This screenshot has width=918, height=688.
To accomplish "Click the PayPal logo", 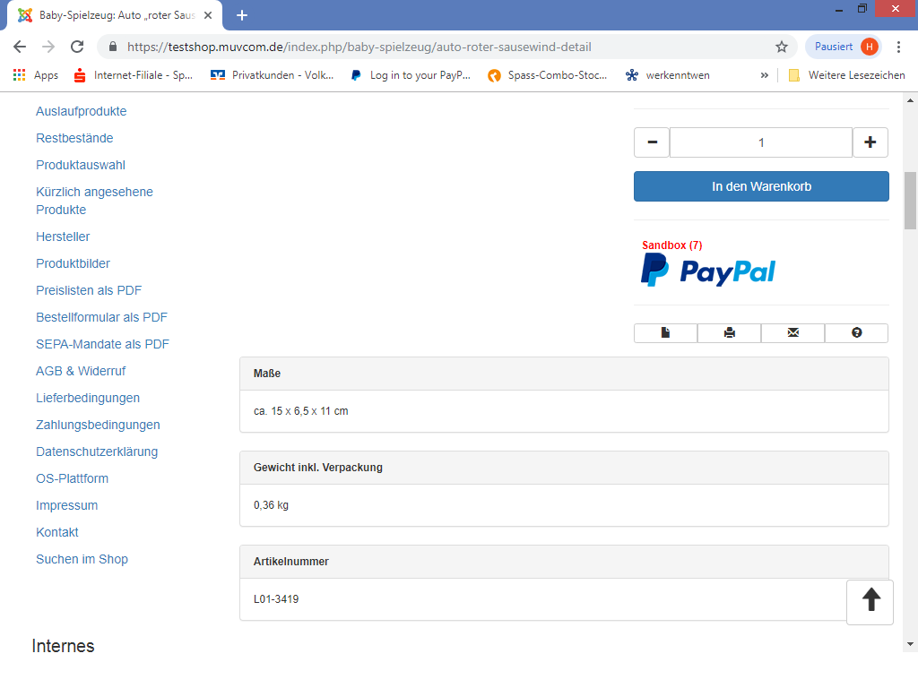I will pyautogui.click(x=708, y=271).
